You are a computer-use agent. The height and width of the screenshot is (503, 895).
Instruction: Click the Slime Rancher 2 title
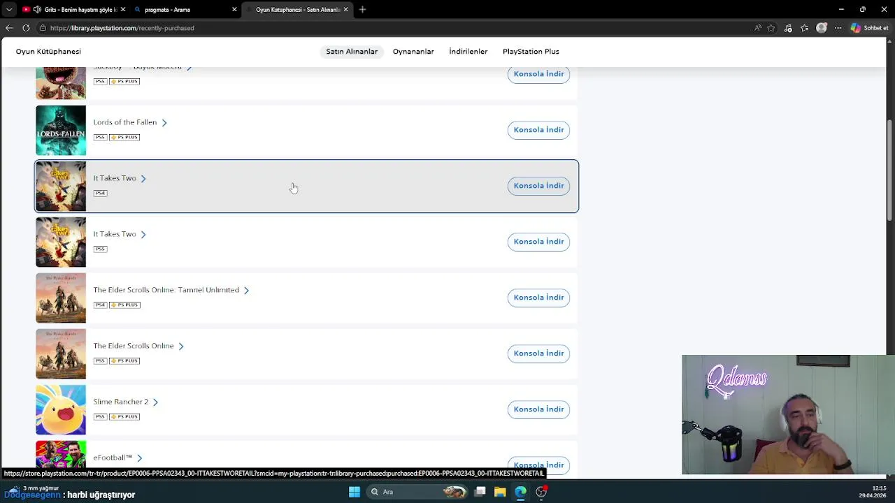tap(121, 402)
